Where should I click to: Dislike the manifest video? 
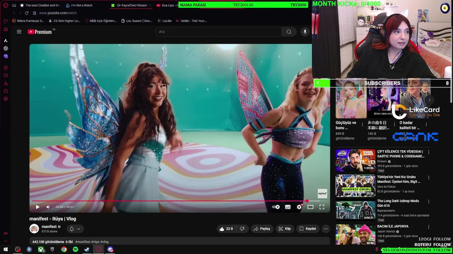(x=242, y=229)
